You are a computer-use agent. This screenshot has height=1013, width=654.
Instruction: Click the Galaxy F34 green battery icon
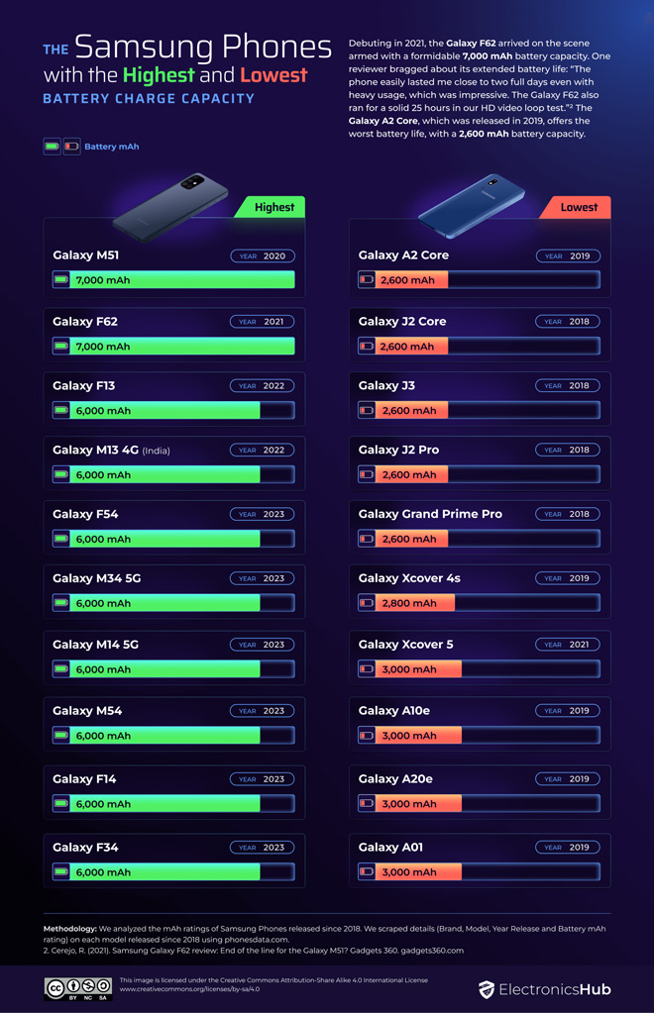(x=61, y=872)
